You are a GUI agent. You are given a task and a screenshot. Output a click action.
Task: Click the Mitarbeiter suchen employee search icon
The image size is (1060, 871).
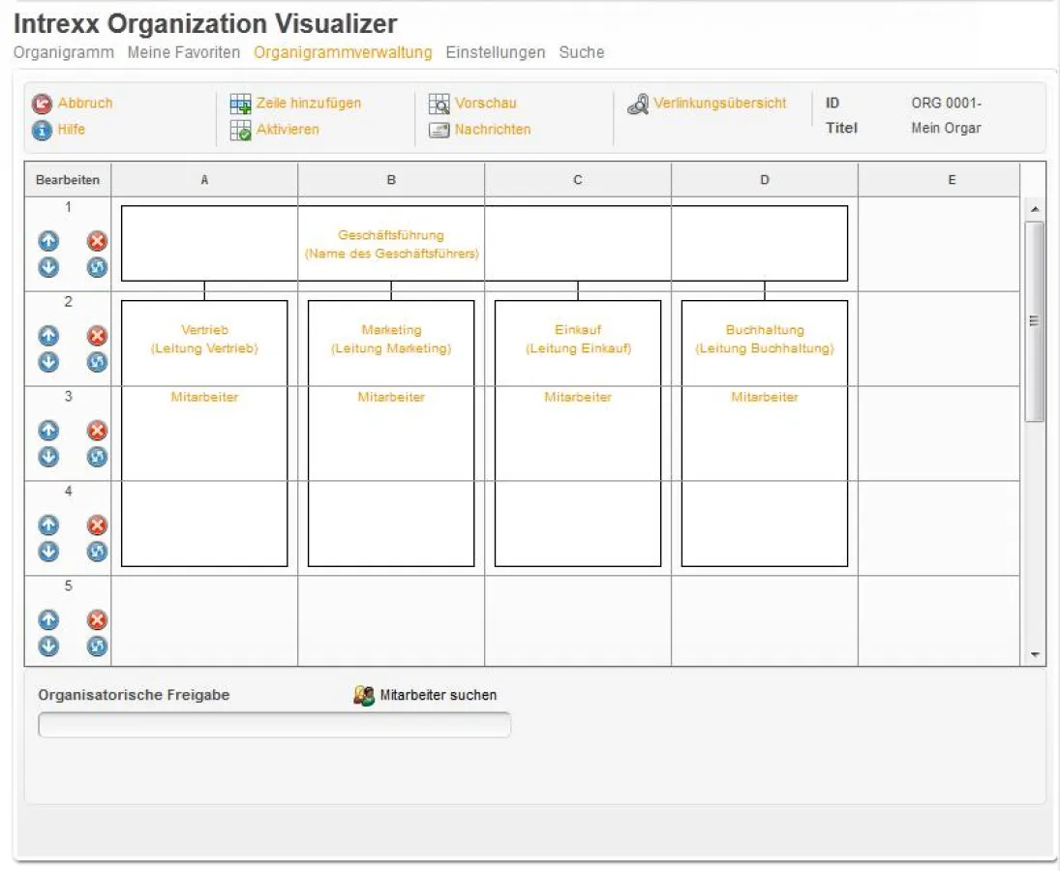tap(363, 694)
